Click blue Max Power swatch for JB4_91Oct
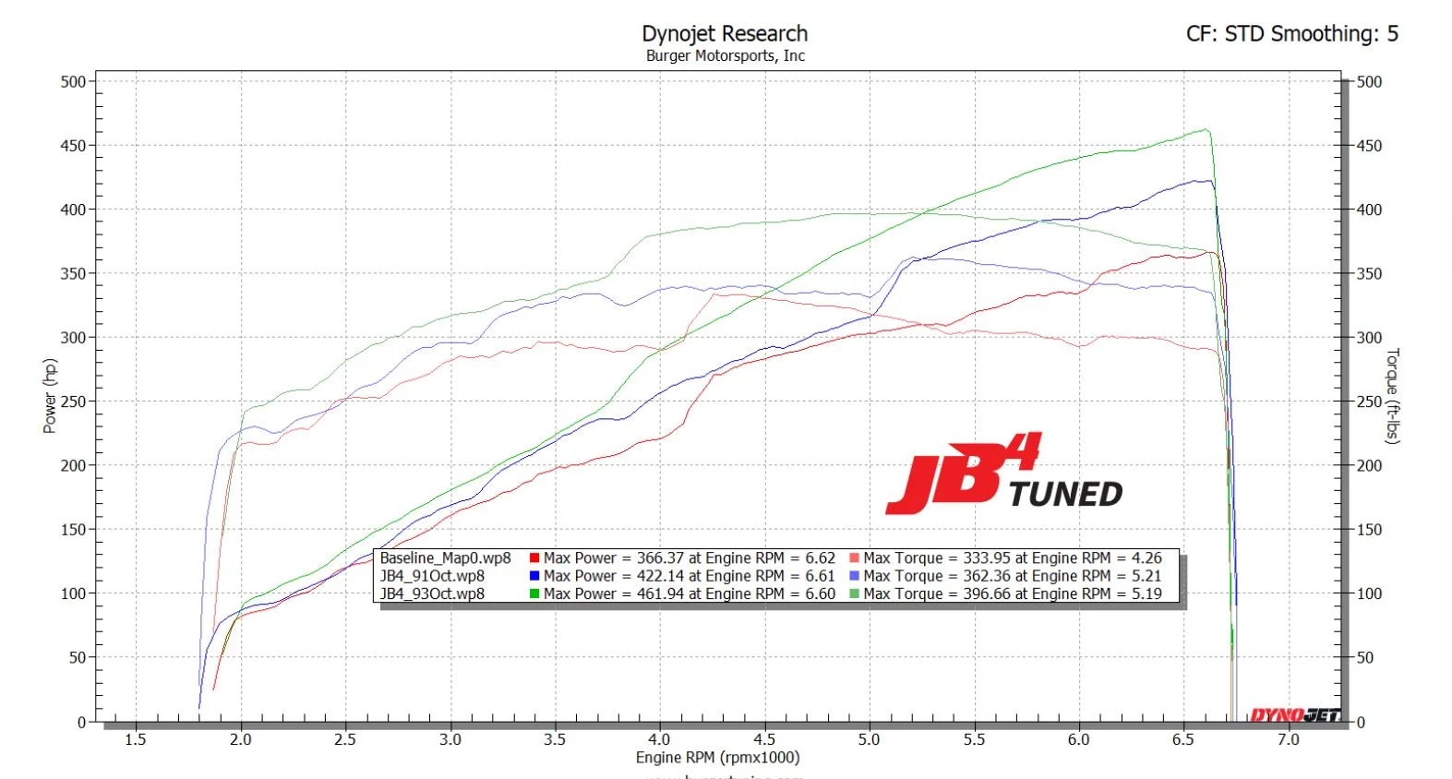The image size is (1452, 779). tap(534, 576)
